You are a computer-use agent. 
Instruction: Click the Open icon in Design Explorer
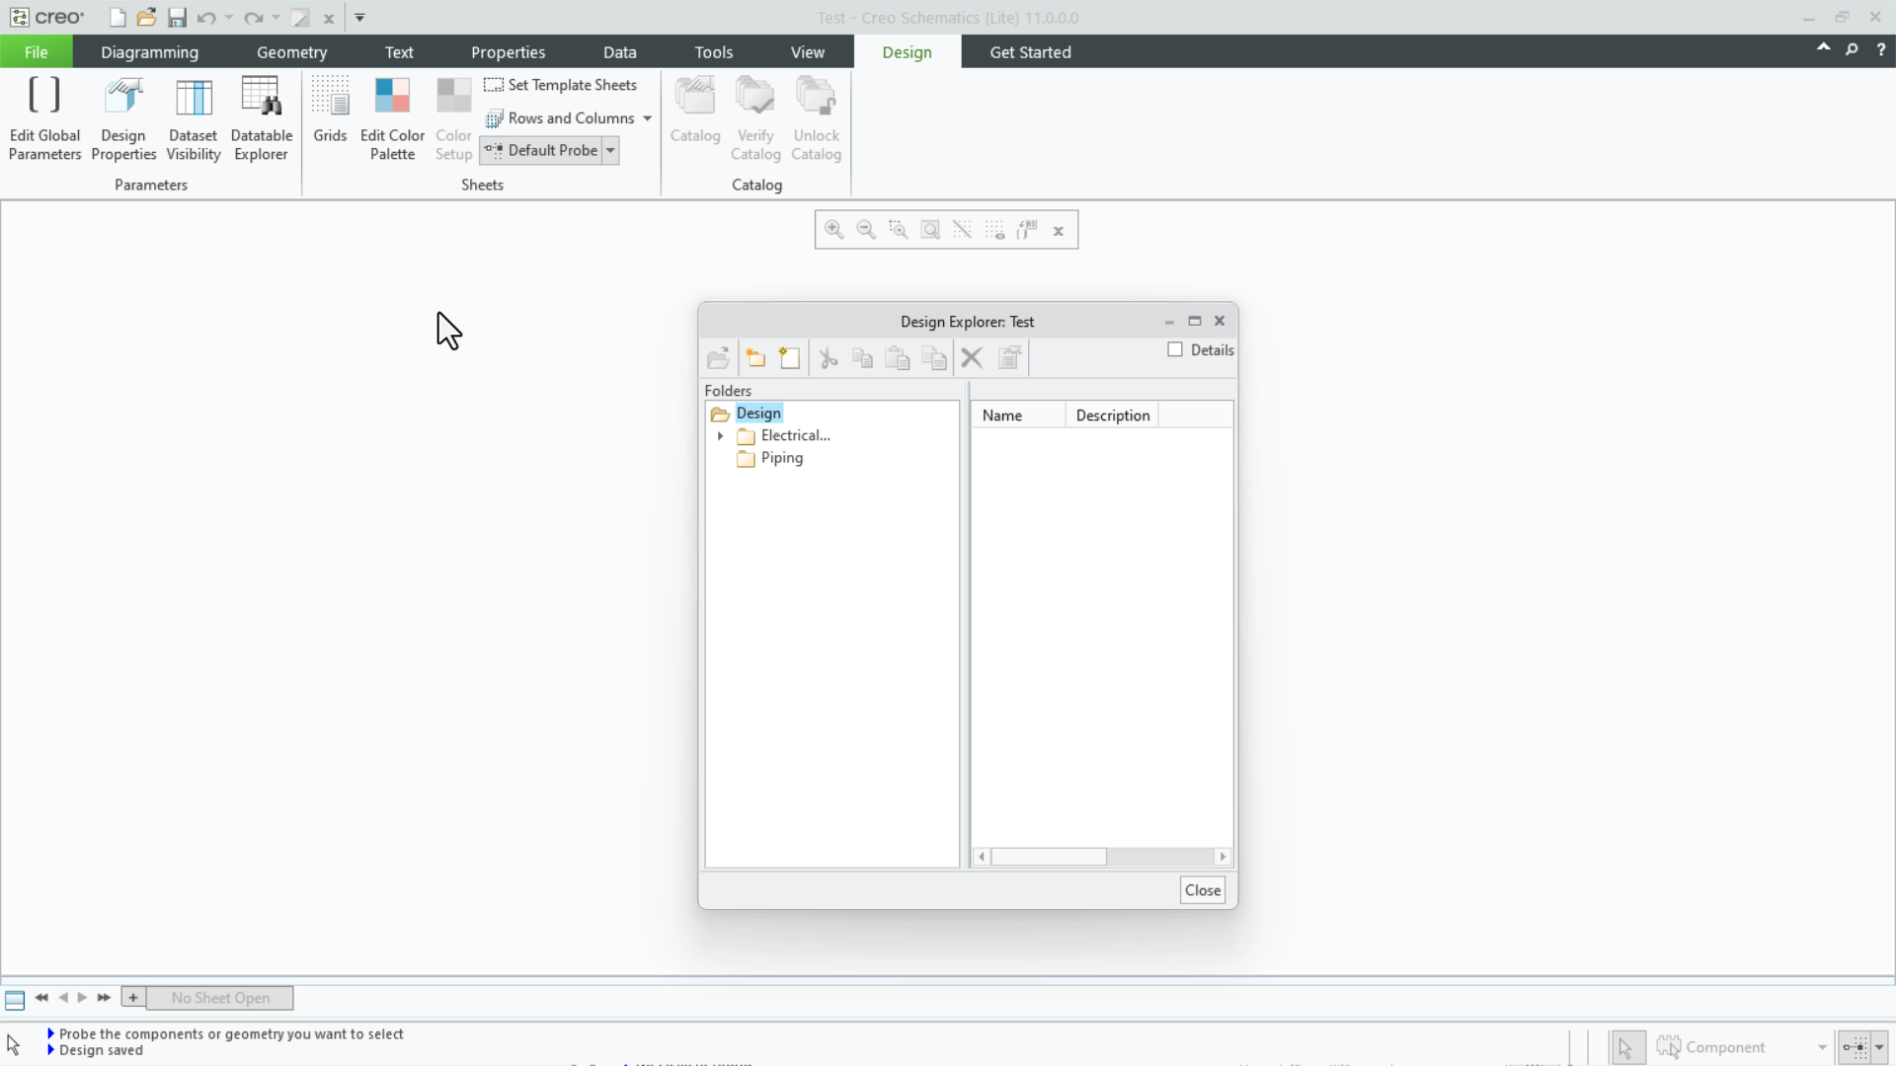[x=718, y=358]
